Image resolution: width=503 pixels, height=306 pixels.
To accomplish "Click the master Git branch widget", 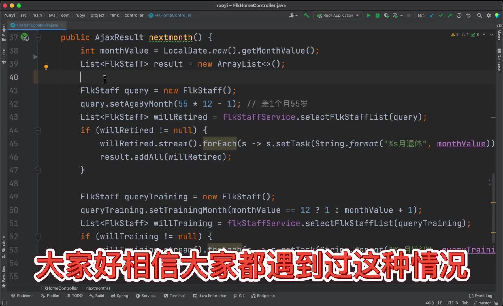I will coord(482,303).
